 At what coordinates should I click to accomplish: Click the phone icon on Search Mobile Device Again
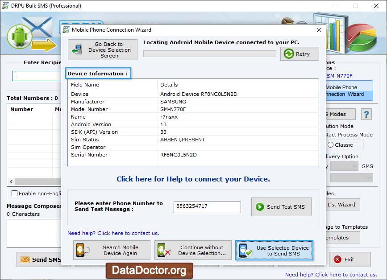click(81, 250)
